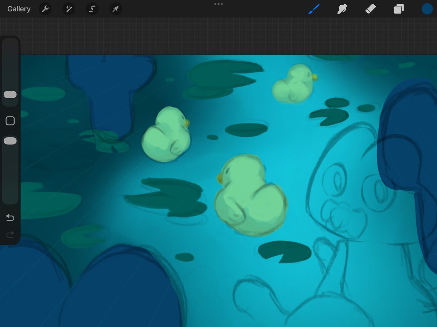Open the Actions menu with the wrench icon
Viewport: 437px width, 327px height.
(45, 9)
